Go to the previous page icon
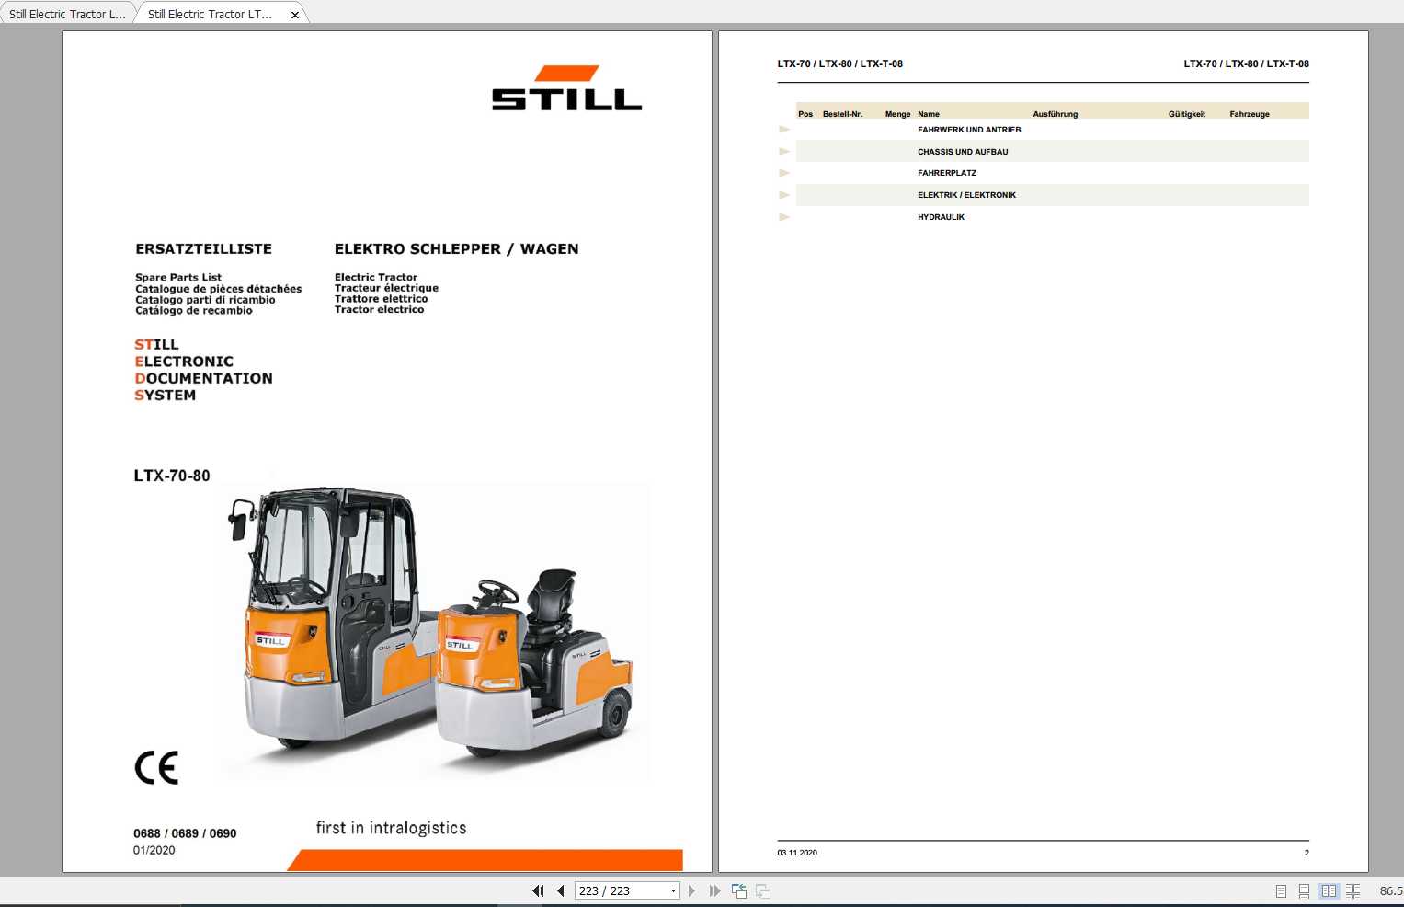The width and height of the screenshot is (1404, 907). [560, 890]
